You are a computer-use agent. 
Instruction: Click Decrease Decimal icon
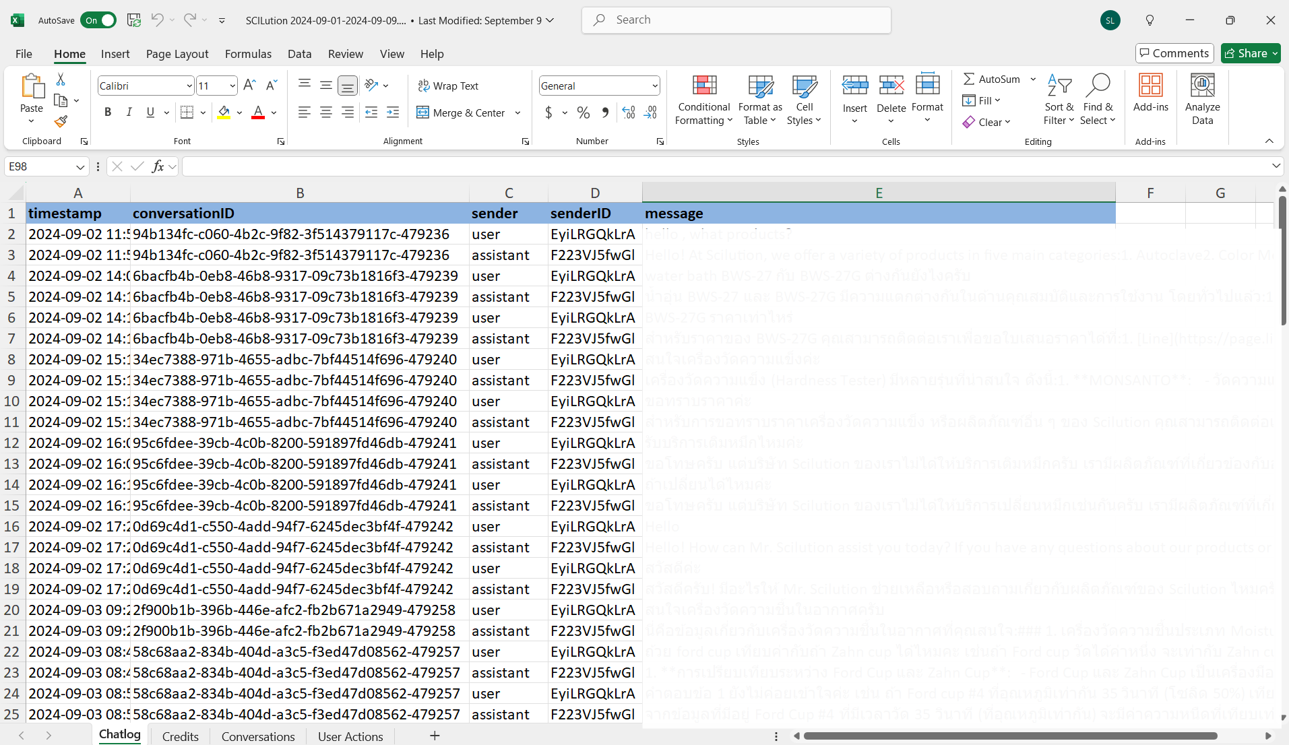click(650, 112)
